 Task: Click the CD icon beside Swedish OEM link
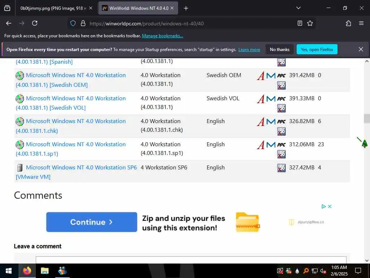point(20,75)
